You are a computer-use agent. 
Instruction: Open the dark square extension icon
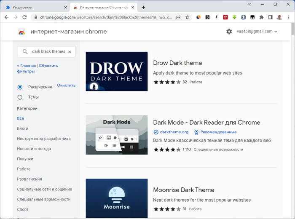click(207, 17)
